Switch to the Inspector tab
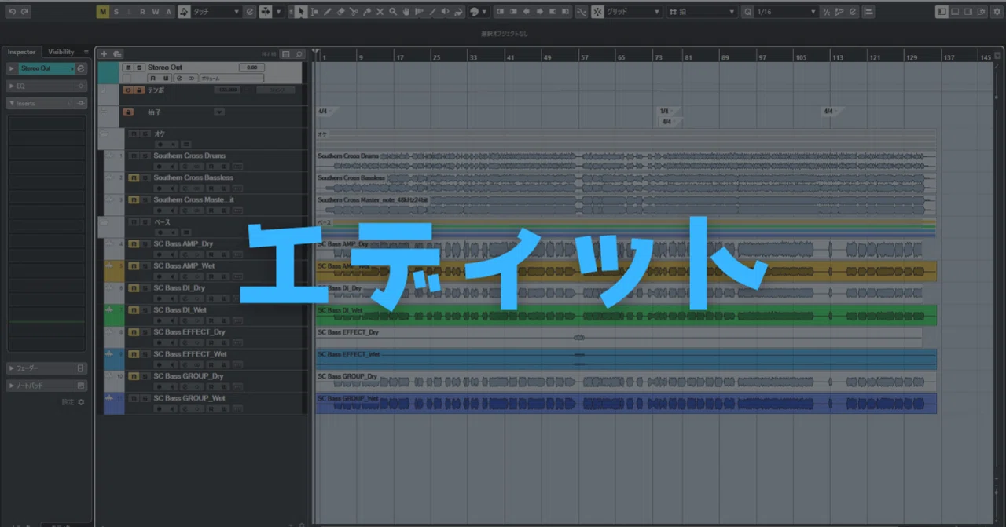 point(21,52)
